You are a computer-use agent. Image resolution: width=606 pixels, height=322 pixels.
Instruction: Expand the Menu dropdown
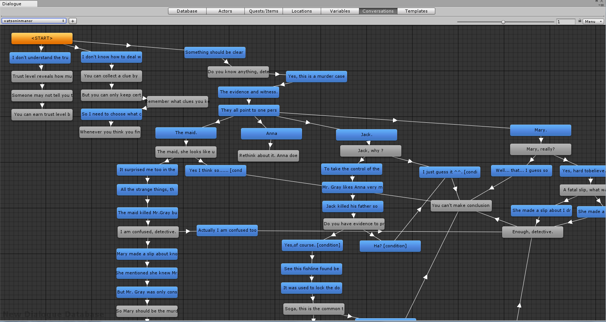click(x=593, y=22)
